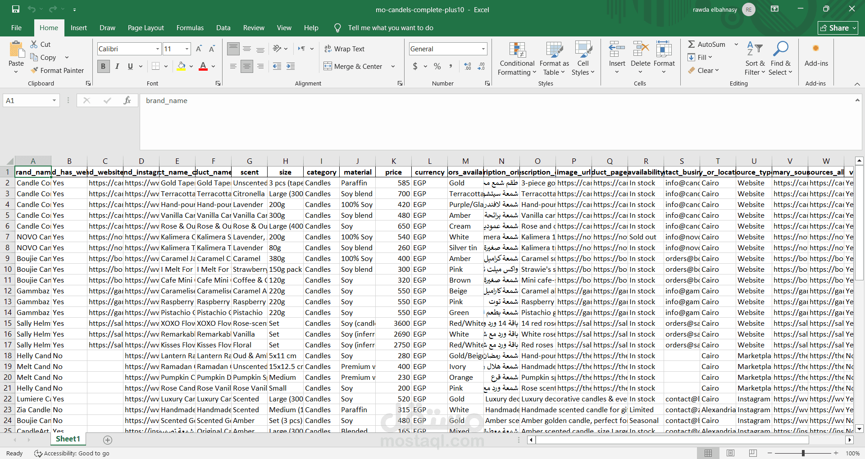865x459 pixels.
Task: Open Find & Select magnifier
Action: point(780,59)
